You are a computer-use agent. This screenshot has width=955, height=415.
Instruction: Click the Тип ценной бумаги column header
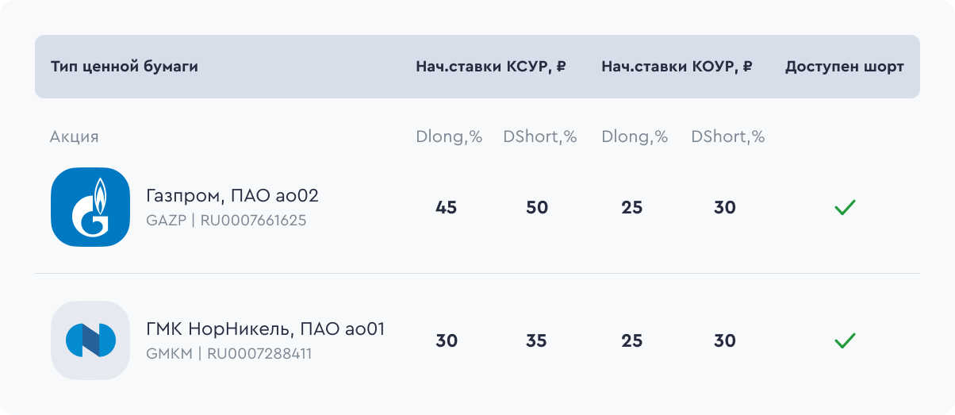click(x=125, y=67)
